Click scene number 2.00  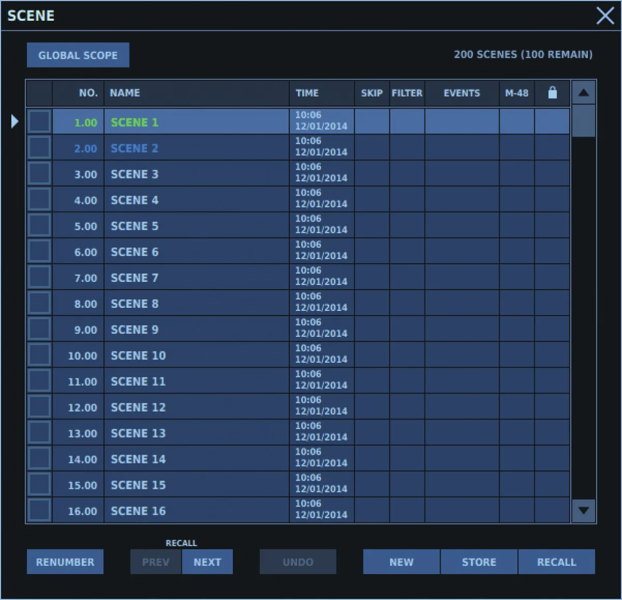(86, 148)
